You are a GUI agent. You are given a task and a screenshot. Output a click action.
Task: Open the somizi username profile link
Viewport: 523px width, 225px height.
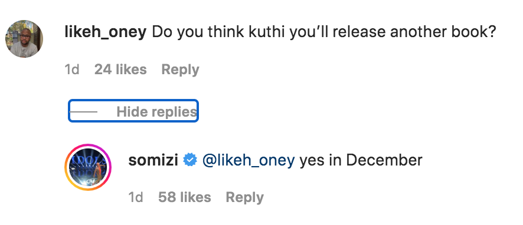(153, 160)
